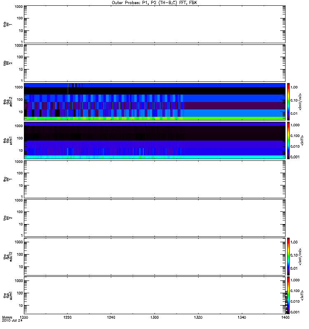
Task: Click the "1340" time label on x-axis
Action: click(242, 317)
